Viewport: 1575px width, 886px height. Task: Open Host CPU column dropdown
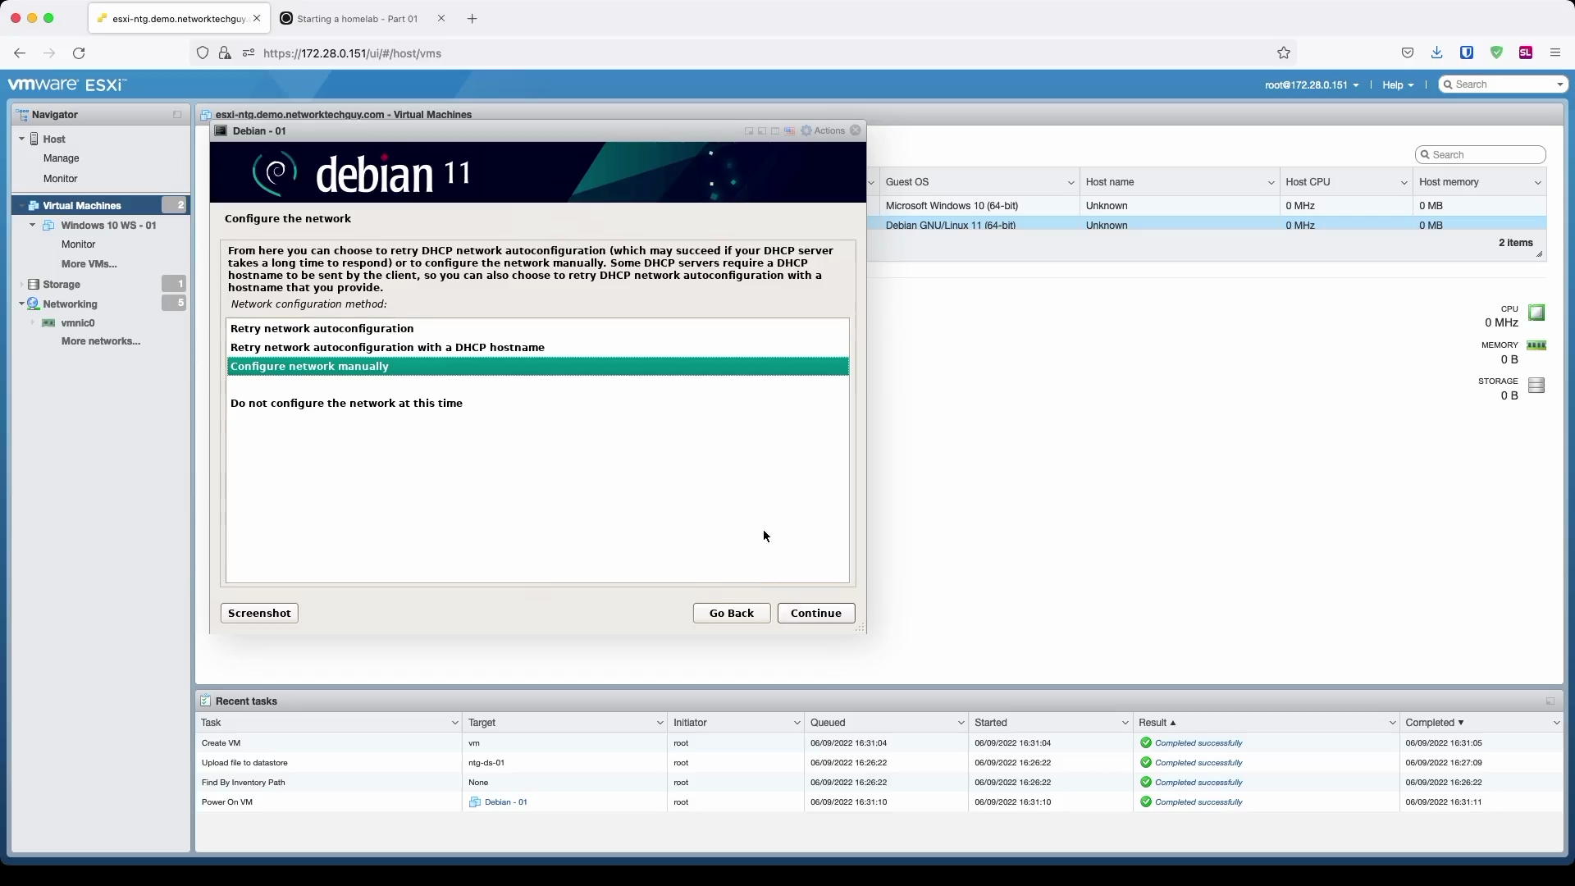(1404, 182)
